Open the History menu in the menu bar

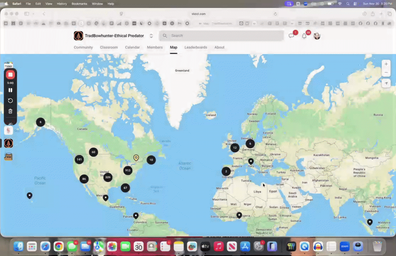(x=61, y=3)
